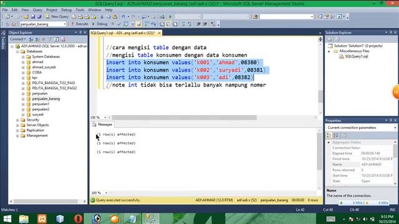Click the touch keyboard tray icon

331,219
